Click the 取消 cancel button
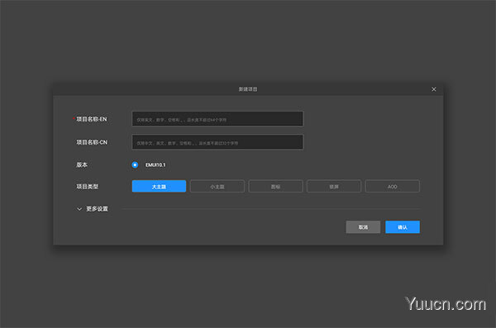Screen dimensions: 496x328 (363, 227)
